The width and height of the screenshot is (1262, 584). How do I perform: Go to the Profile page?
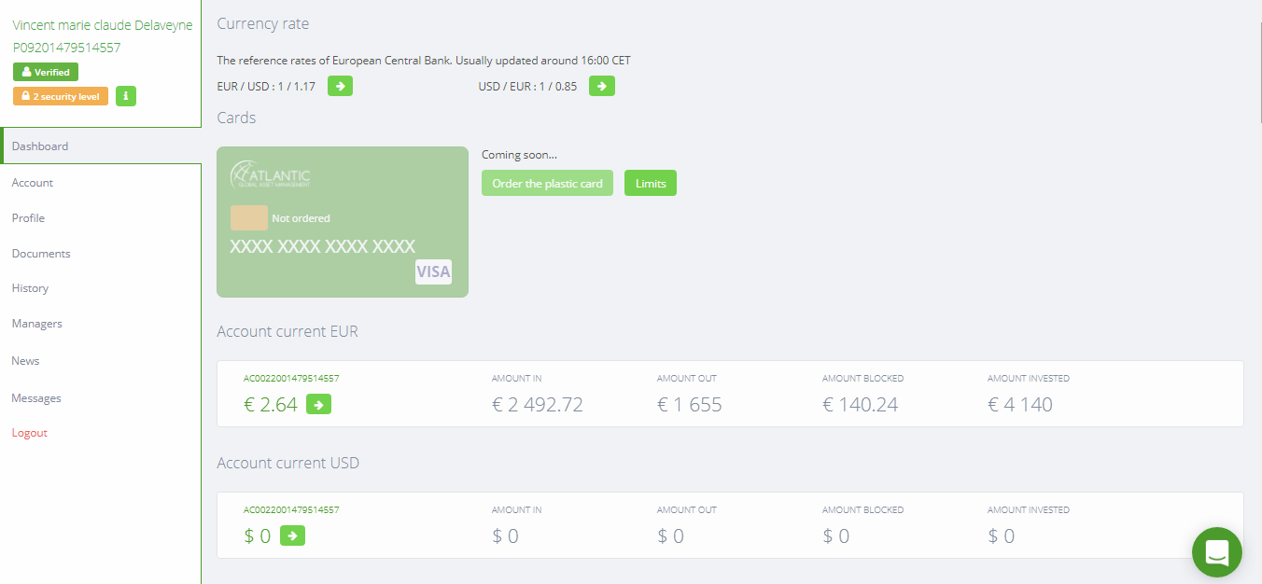coord(28,217)
